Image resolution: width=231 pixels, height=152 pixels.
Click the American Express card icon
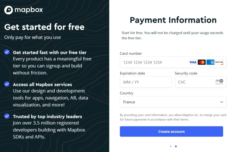point(210,62)
